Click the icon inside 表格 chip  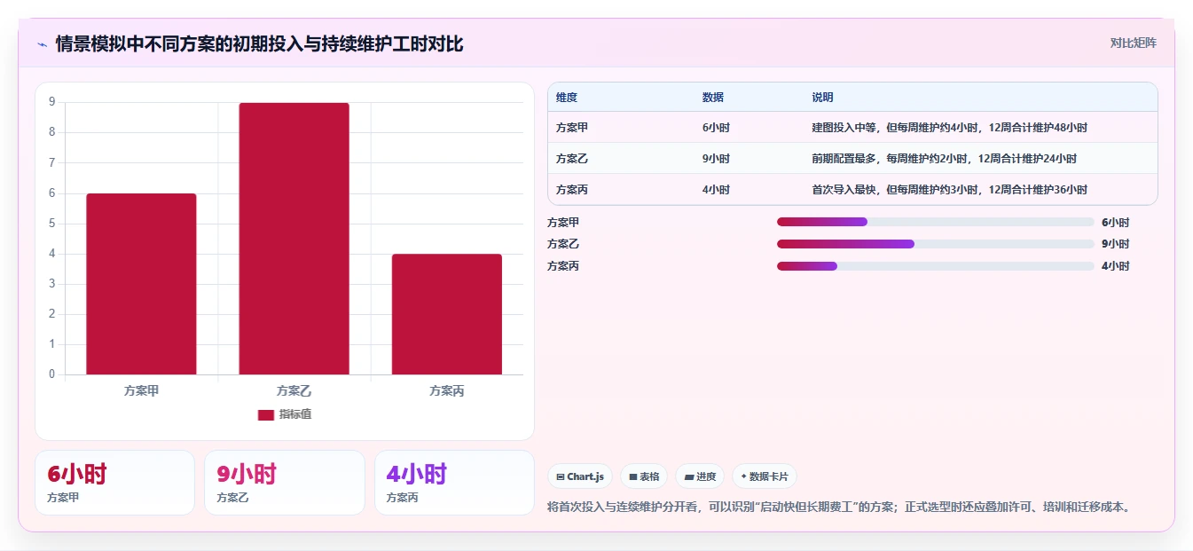click(x=632, y=476)
